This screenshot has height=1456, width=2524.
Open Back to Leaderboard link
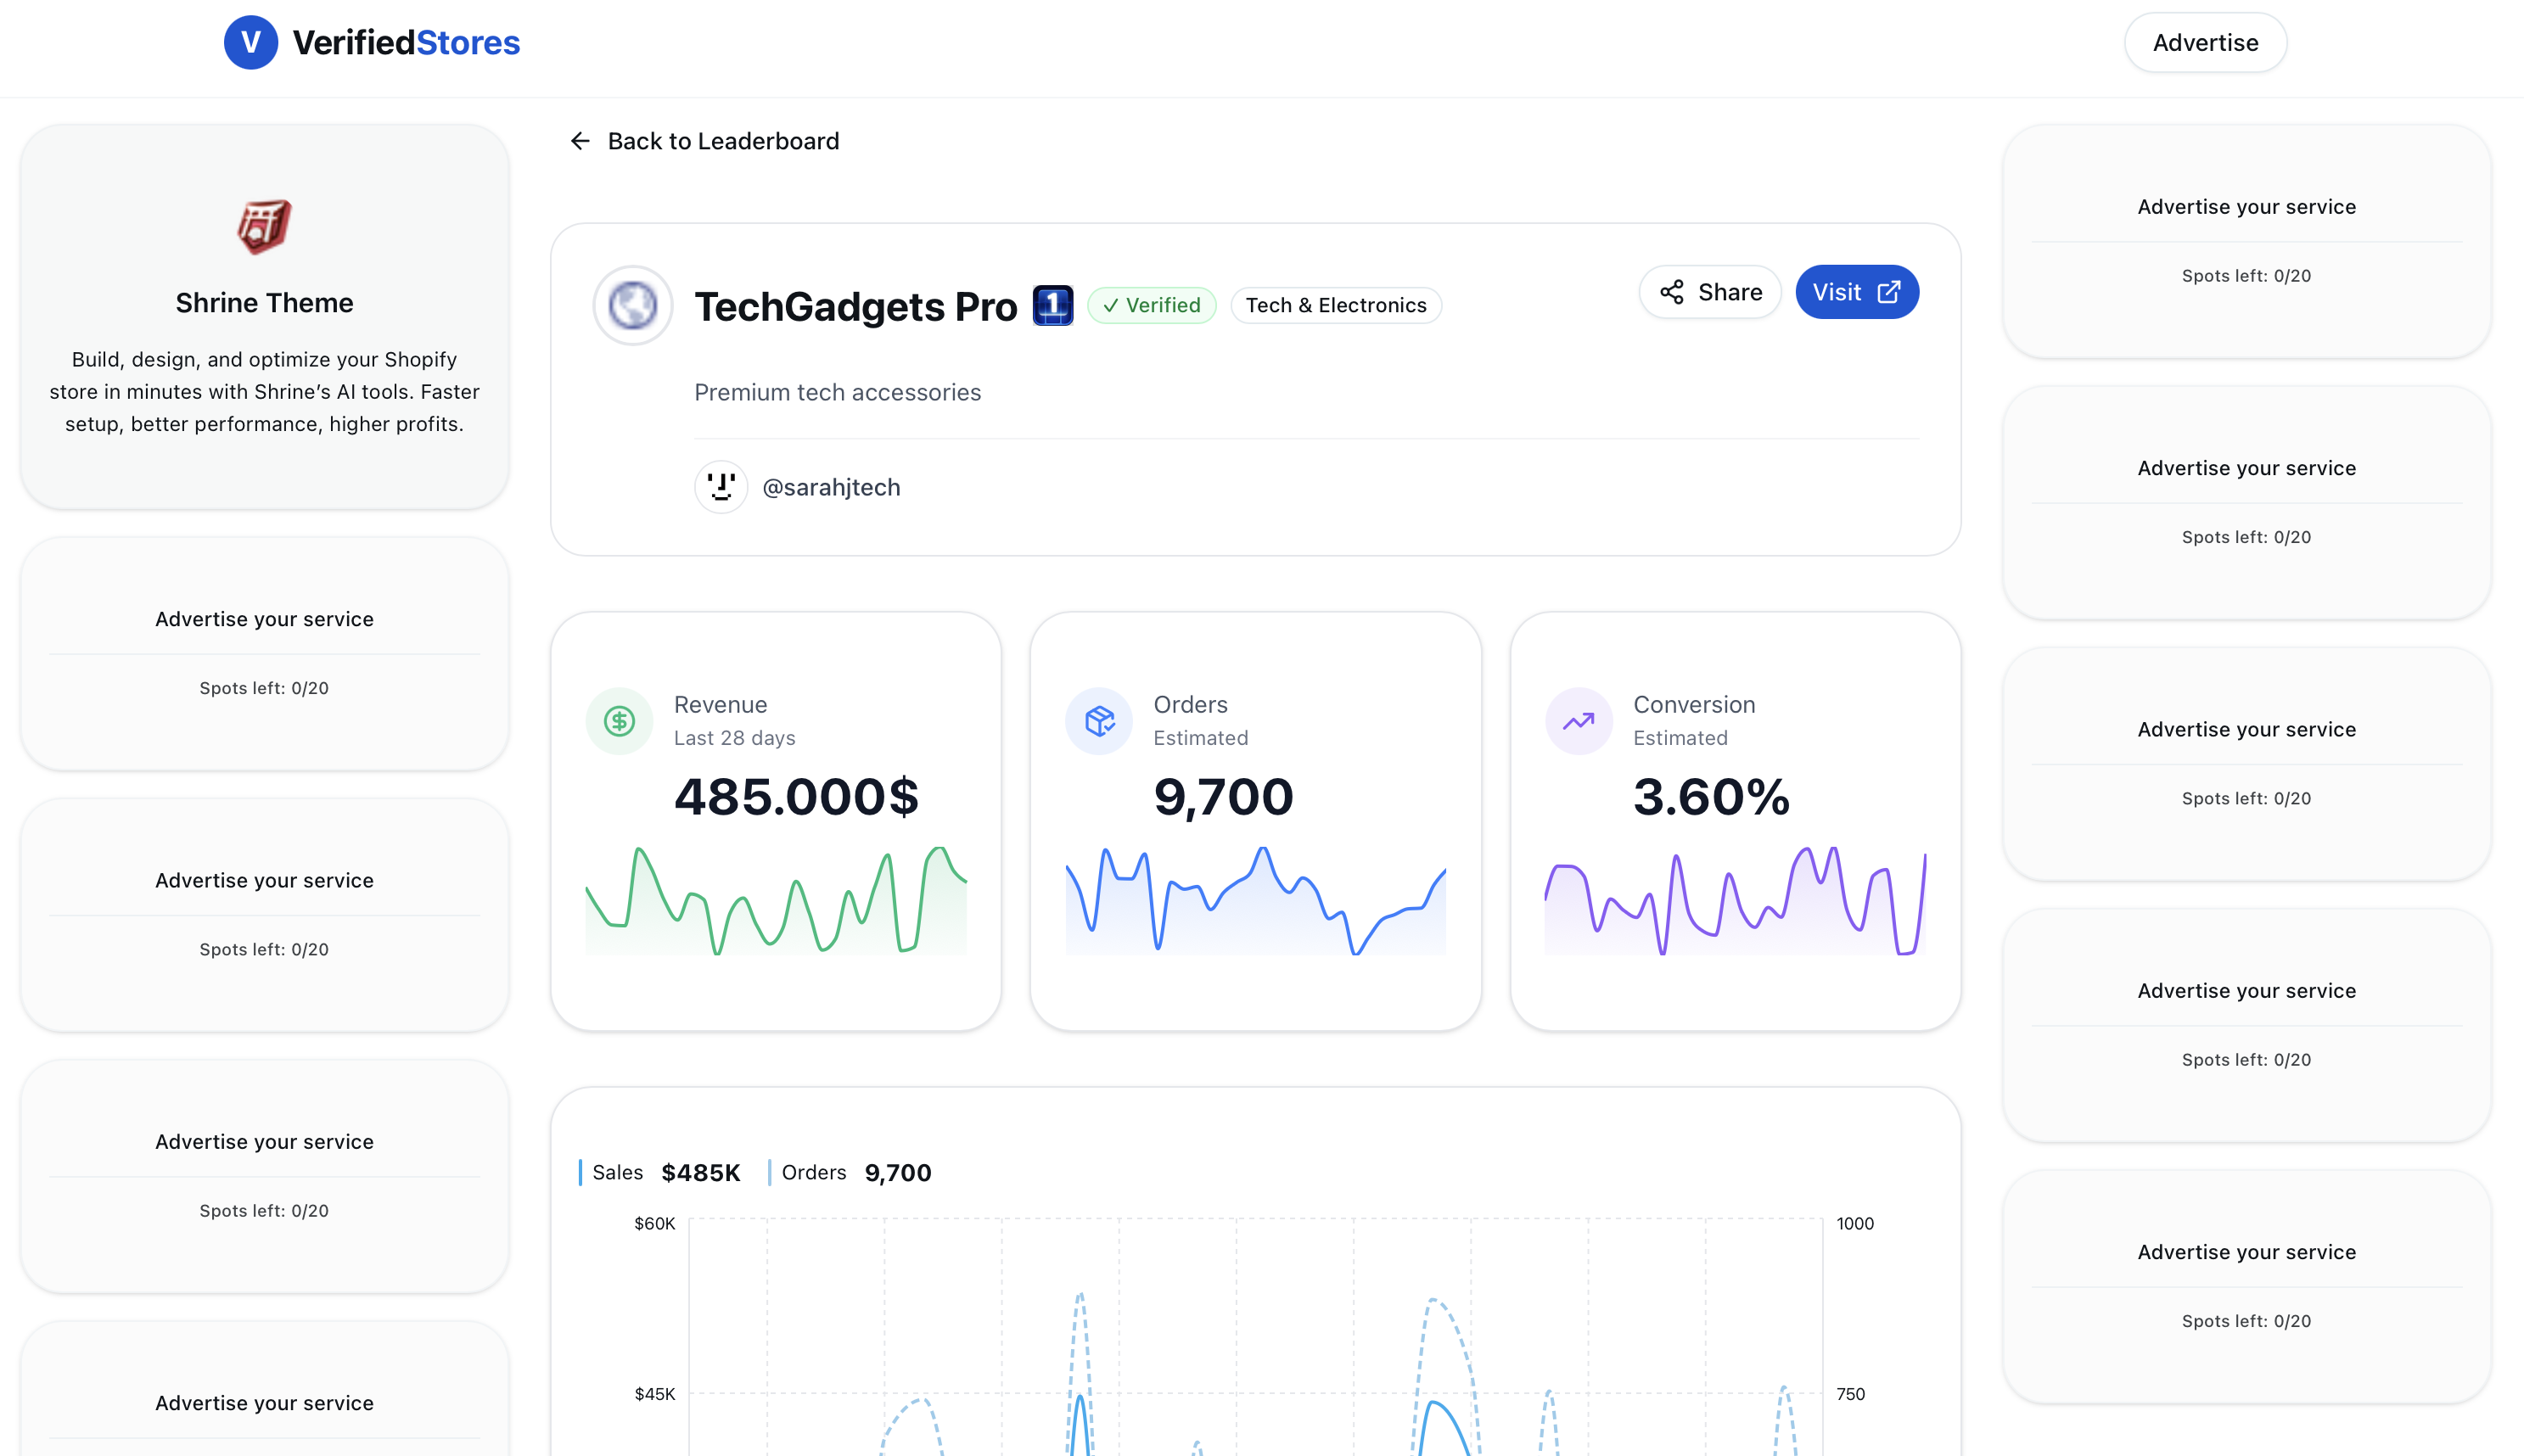tap(724, 141)
